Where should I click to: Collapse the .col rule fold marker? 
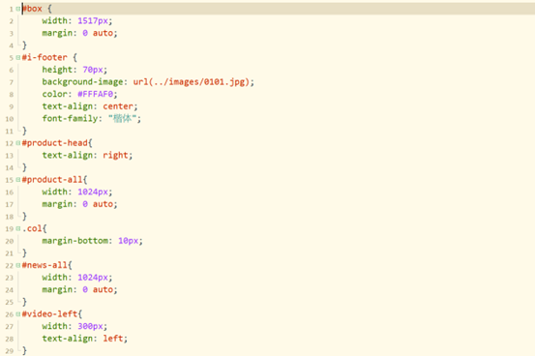click(18, 228)
